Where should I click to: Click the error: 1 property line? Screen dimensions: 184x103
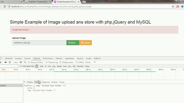(x=31, y=88)
